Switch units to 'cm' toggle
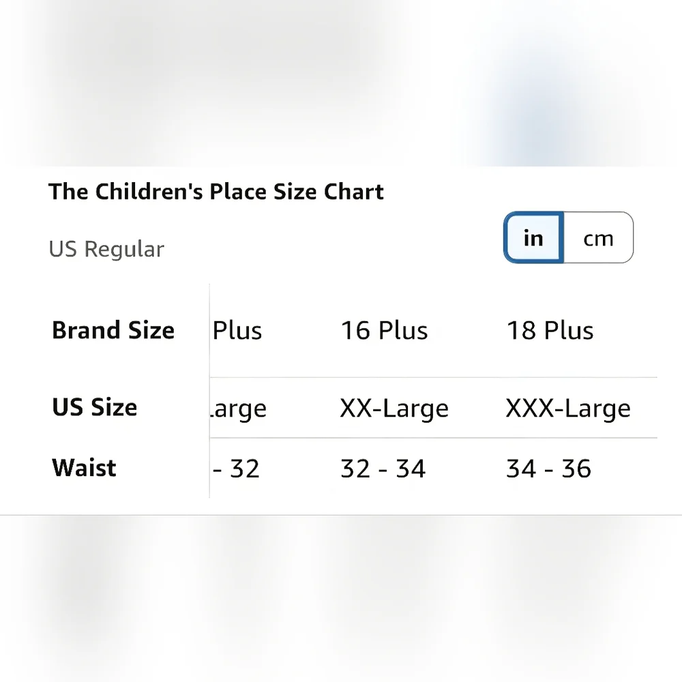682x682 pixels. click(599, 237)
